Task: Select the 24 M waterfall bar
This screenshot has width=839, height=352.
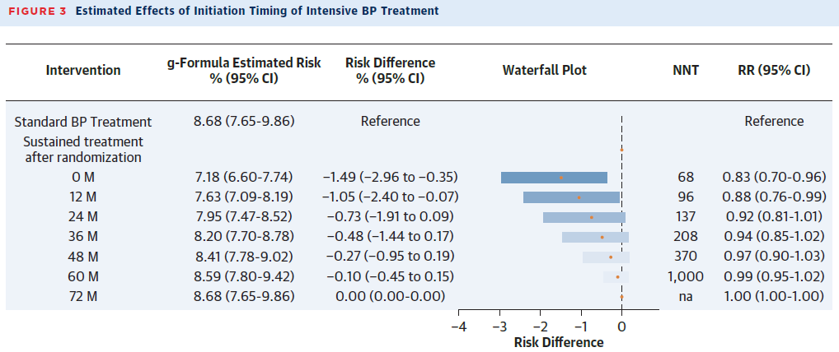Action: (584, 217)
